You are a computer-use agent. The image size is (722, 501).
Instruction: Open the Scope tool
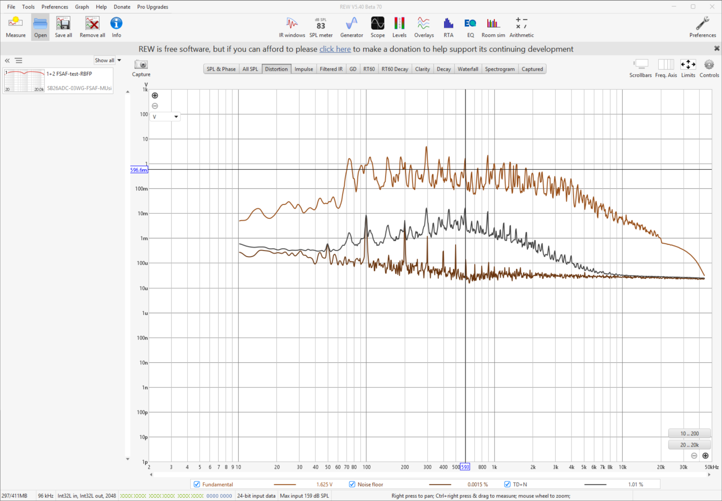378,27
